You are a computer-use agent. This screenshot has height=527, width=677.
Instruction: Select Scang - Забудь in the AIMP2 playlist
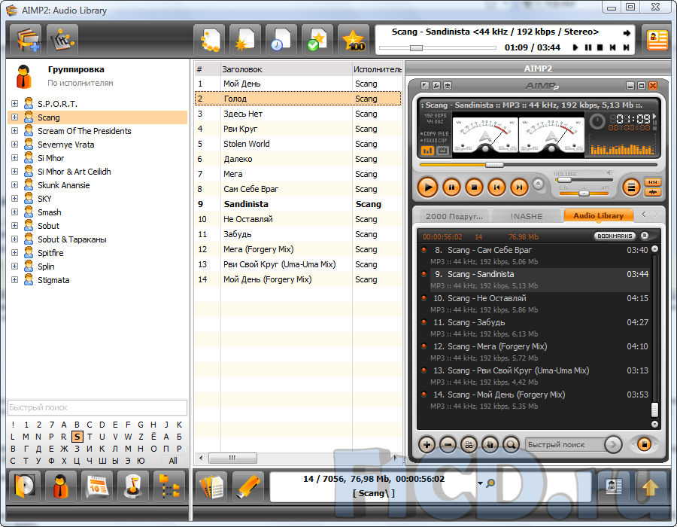[x=533, y=327]
